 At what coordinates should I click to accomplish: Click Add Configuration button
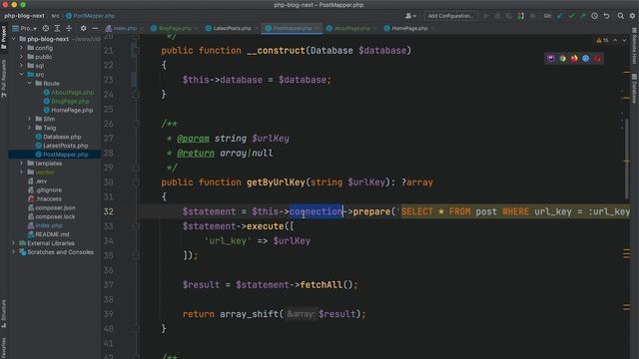pyautogui.click(x=450, y=16)
